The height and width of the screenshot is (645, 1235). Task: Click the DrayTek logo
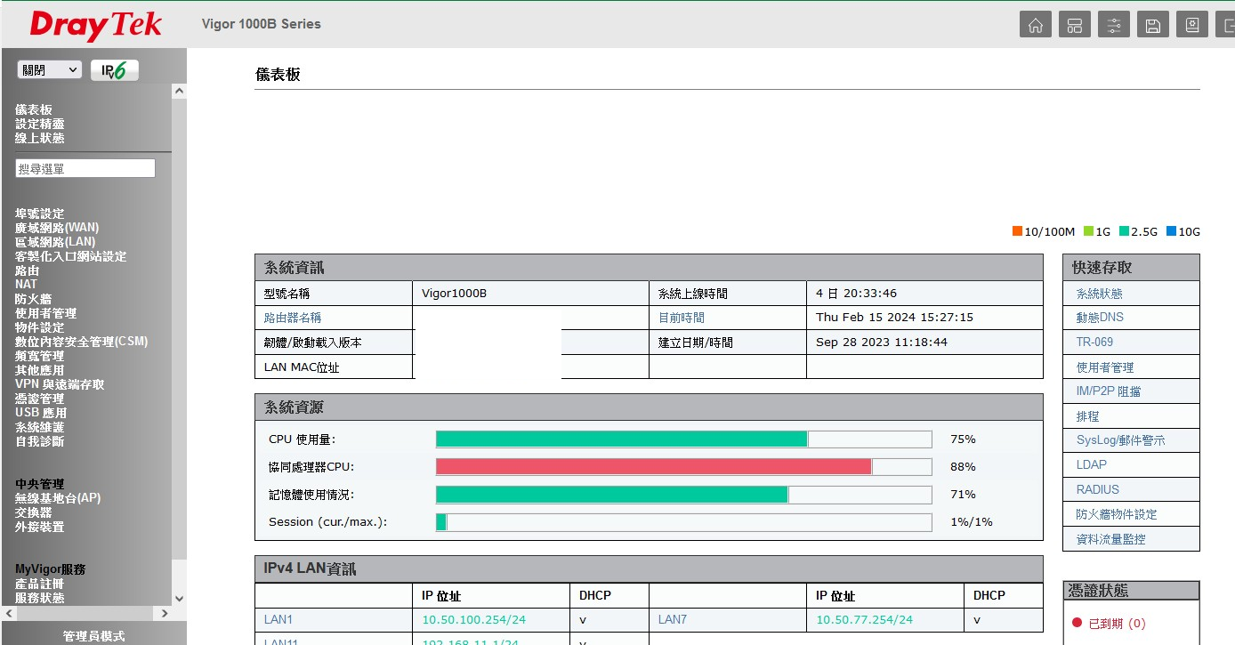pyautogui.click(x=95, y=25)
